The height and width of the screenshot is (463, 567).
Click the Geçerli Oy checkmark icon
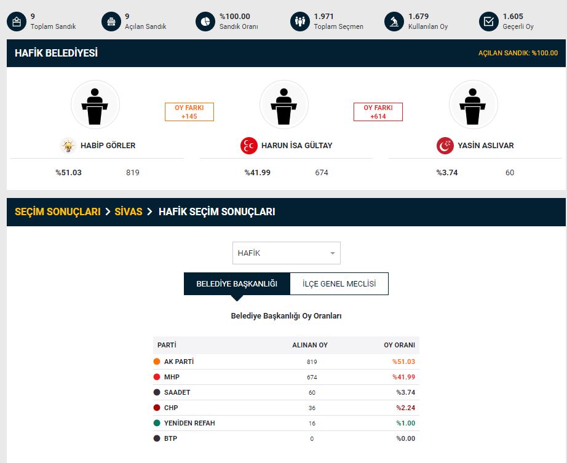(x=489, y=22)
